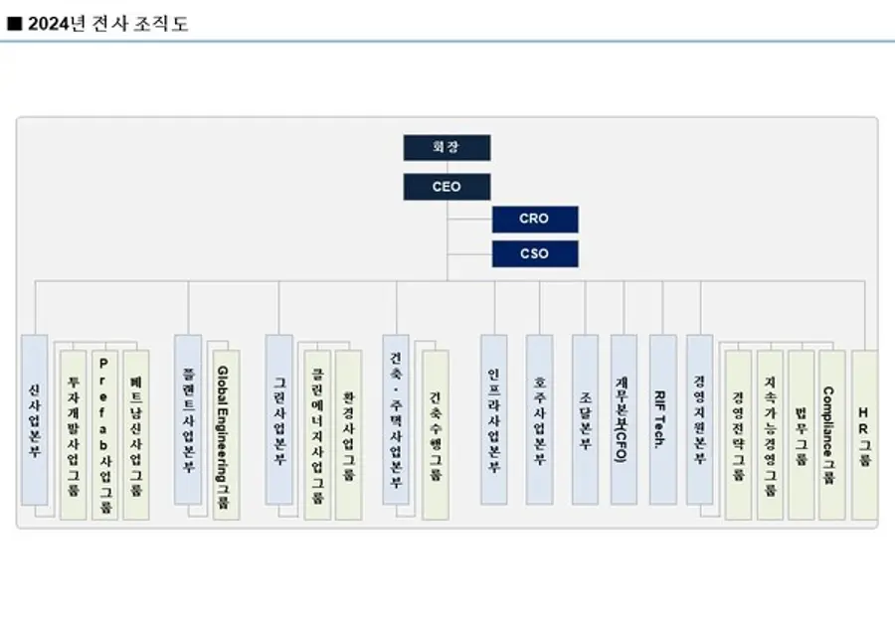The width and height of the screenshot is (895, 619).
Task: Select the 클린에너지사업그룹 box
Action: [317, 434]
